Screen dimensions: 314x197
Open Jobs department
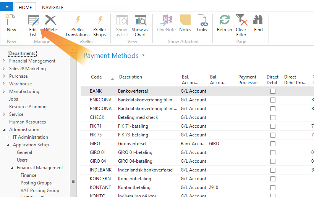13,99
